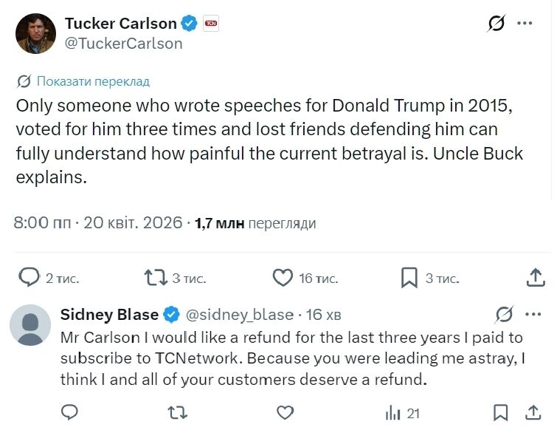Open more options on Tucker Carlson's post
Screen dimensions: 557x430
click(x=525, y=24)
